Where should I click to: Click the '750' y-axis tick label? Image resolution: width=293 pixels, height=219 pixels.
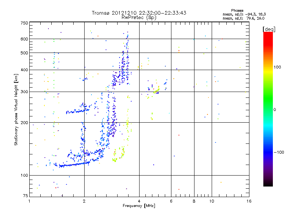click(x=24, y=23)
